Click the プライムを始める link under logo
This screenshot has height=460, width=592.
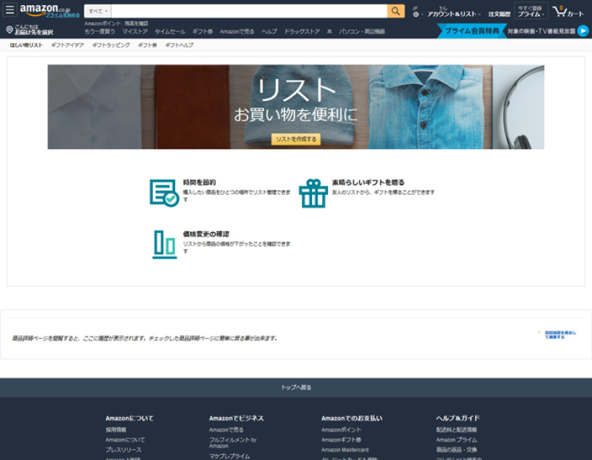pyautogui.click(x=63, y=15)
